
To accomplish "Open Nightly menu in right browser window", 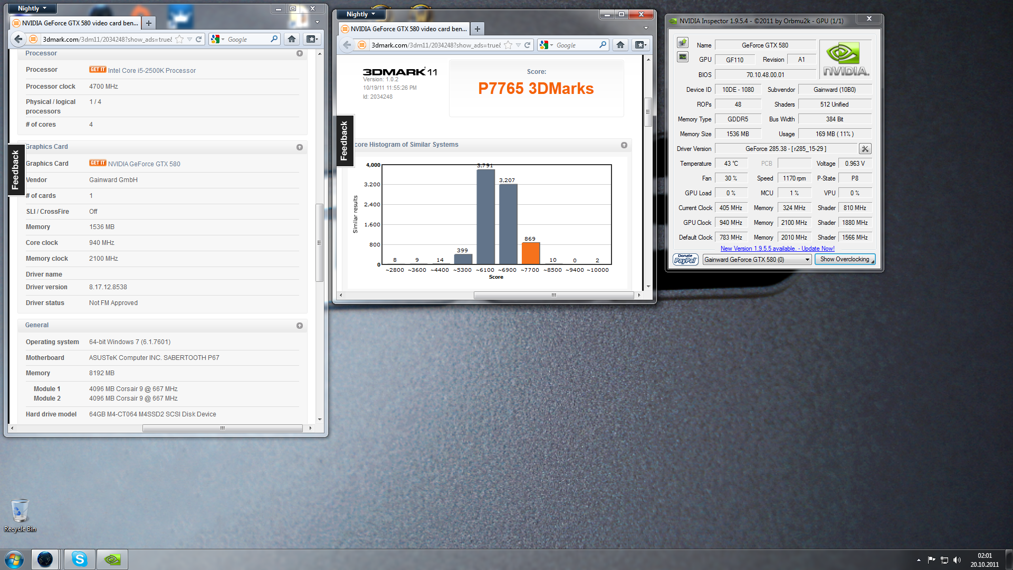I will [361, 14].
